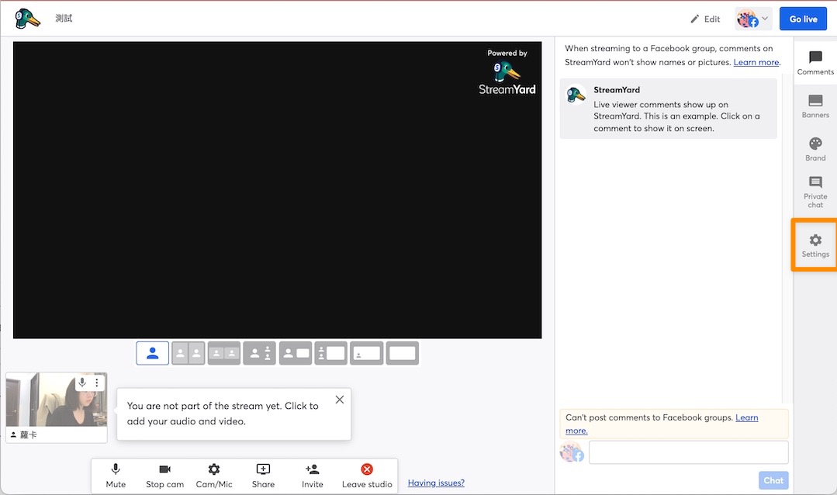
Task: Expand the Facebook destination avatar dropdown
Action: tap(752, 19)
